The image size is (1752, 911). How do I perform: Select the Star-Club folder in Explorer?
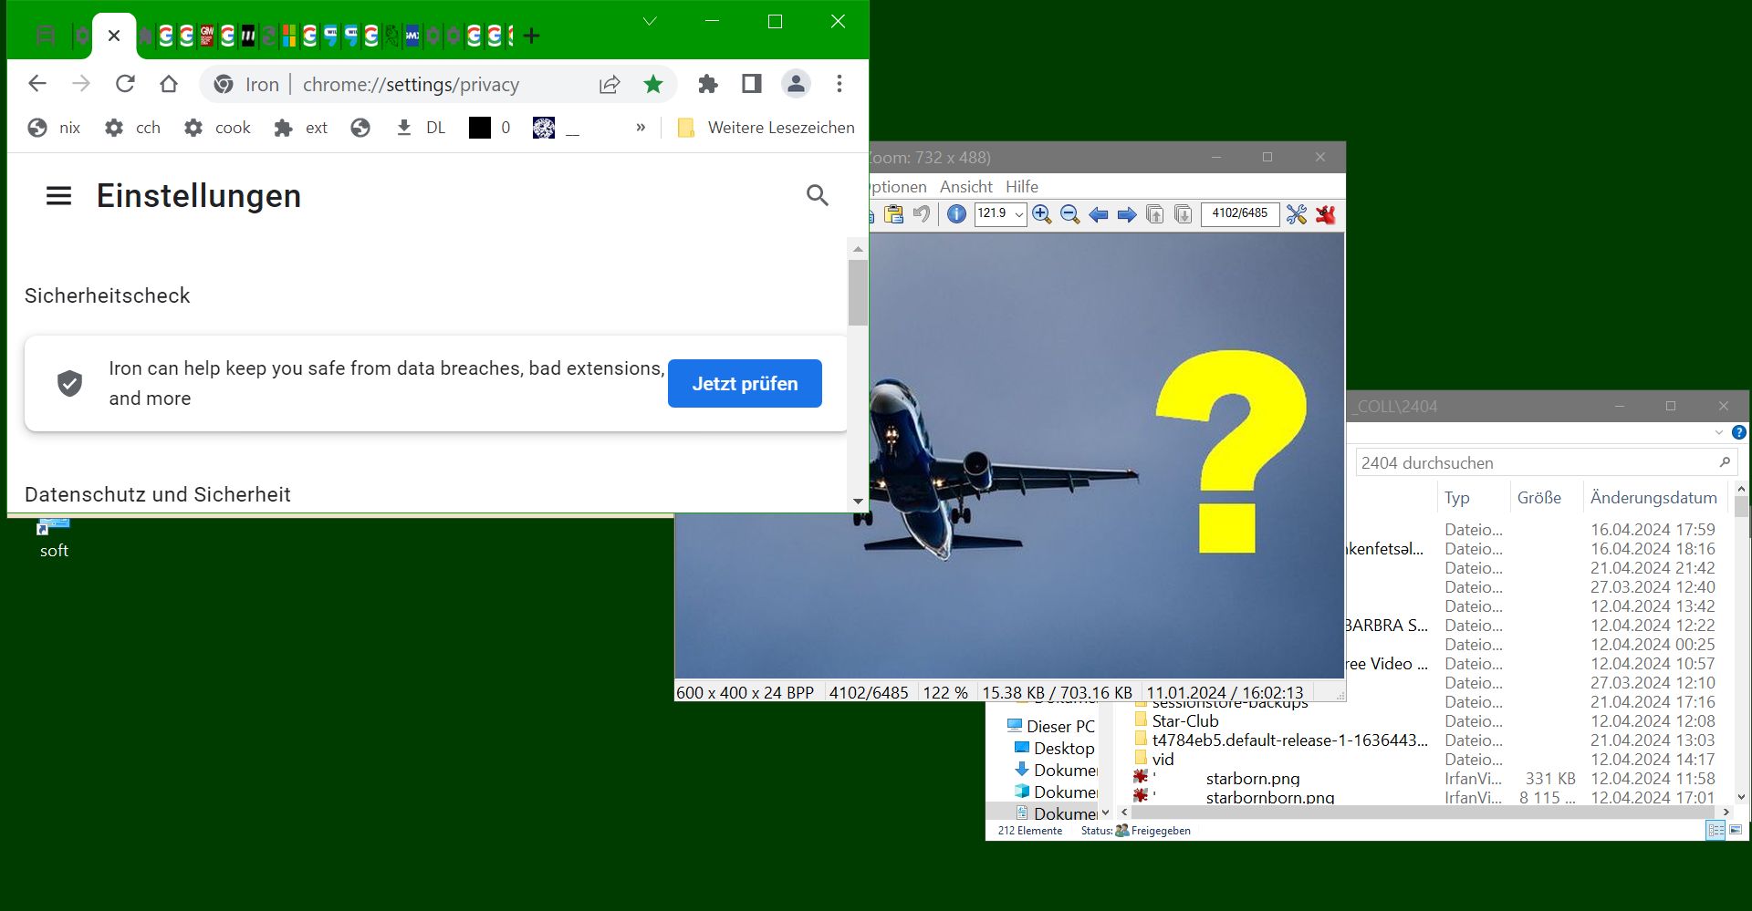pyautogui.click(x=1176, y=721)
